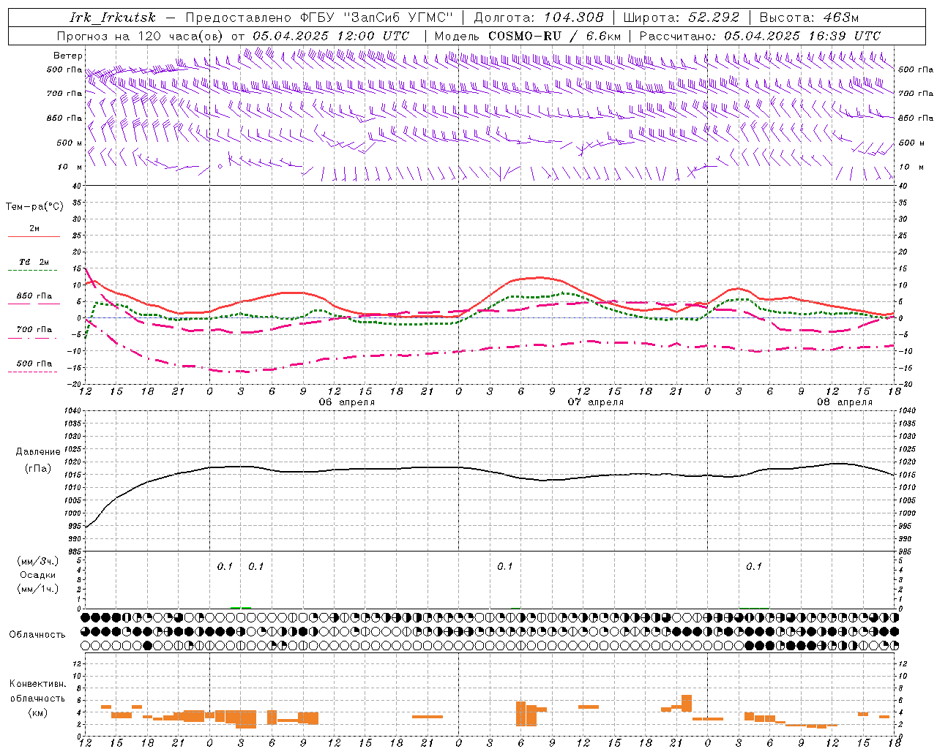This screenshot has height=749, width=937.
Task: Click the longitude value "Долгота: 104.308"
Action: pyautogui.click(x=539, y=18)
